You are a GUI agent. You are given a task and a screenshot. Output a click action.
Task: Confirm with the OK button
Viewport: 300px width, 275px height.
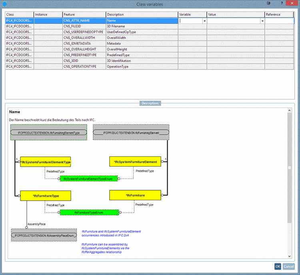pyautogui.click(x=278, y=266)
